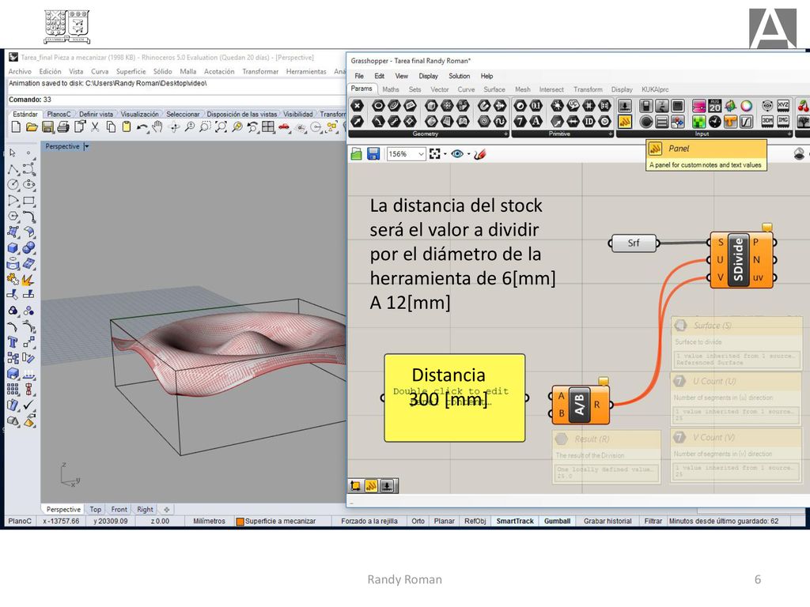Open the Superficie menu in Rhino
Screen dimensions: 810x607
[x=131, y=72]
